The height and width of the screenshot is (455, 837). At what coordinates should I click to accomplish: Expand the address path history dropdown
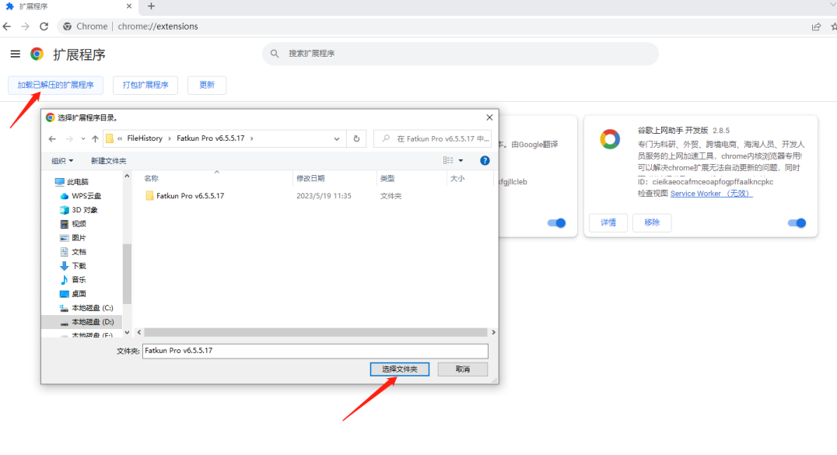(x=337, y=139)
